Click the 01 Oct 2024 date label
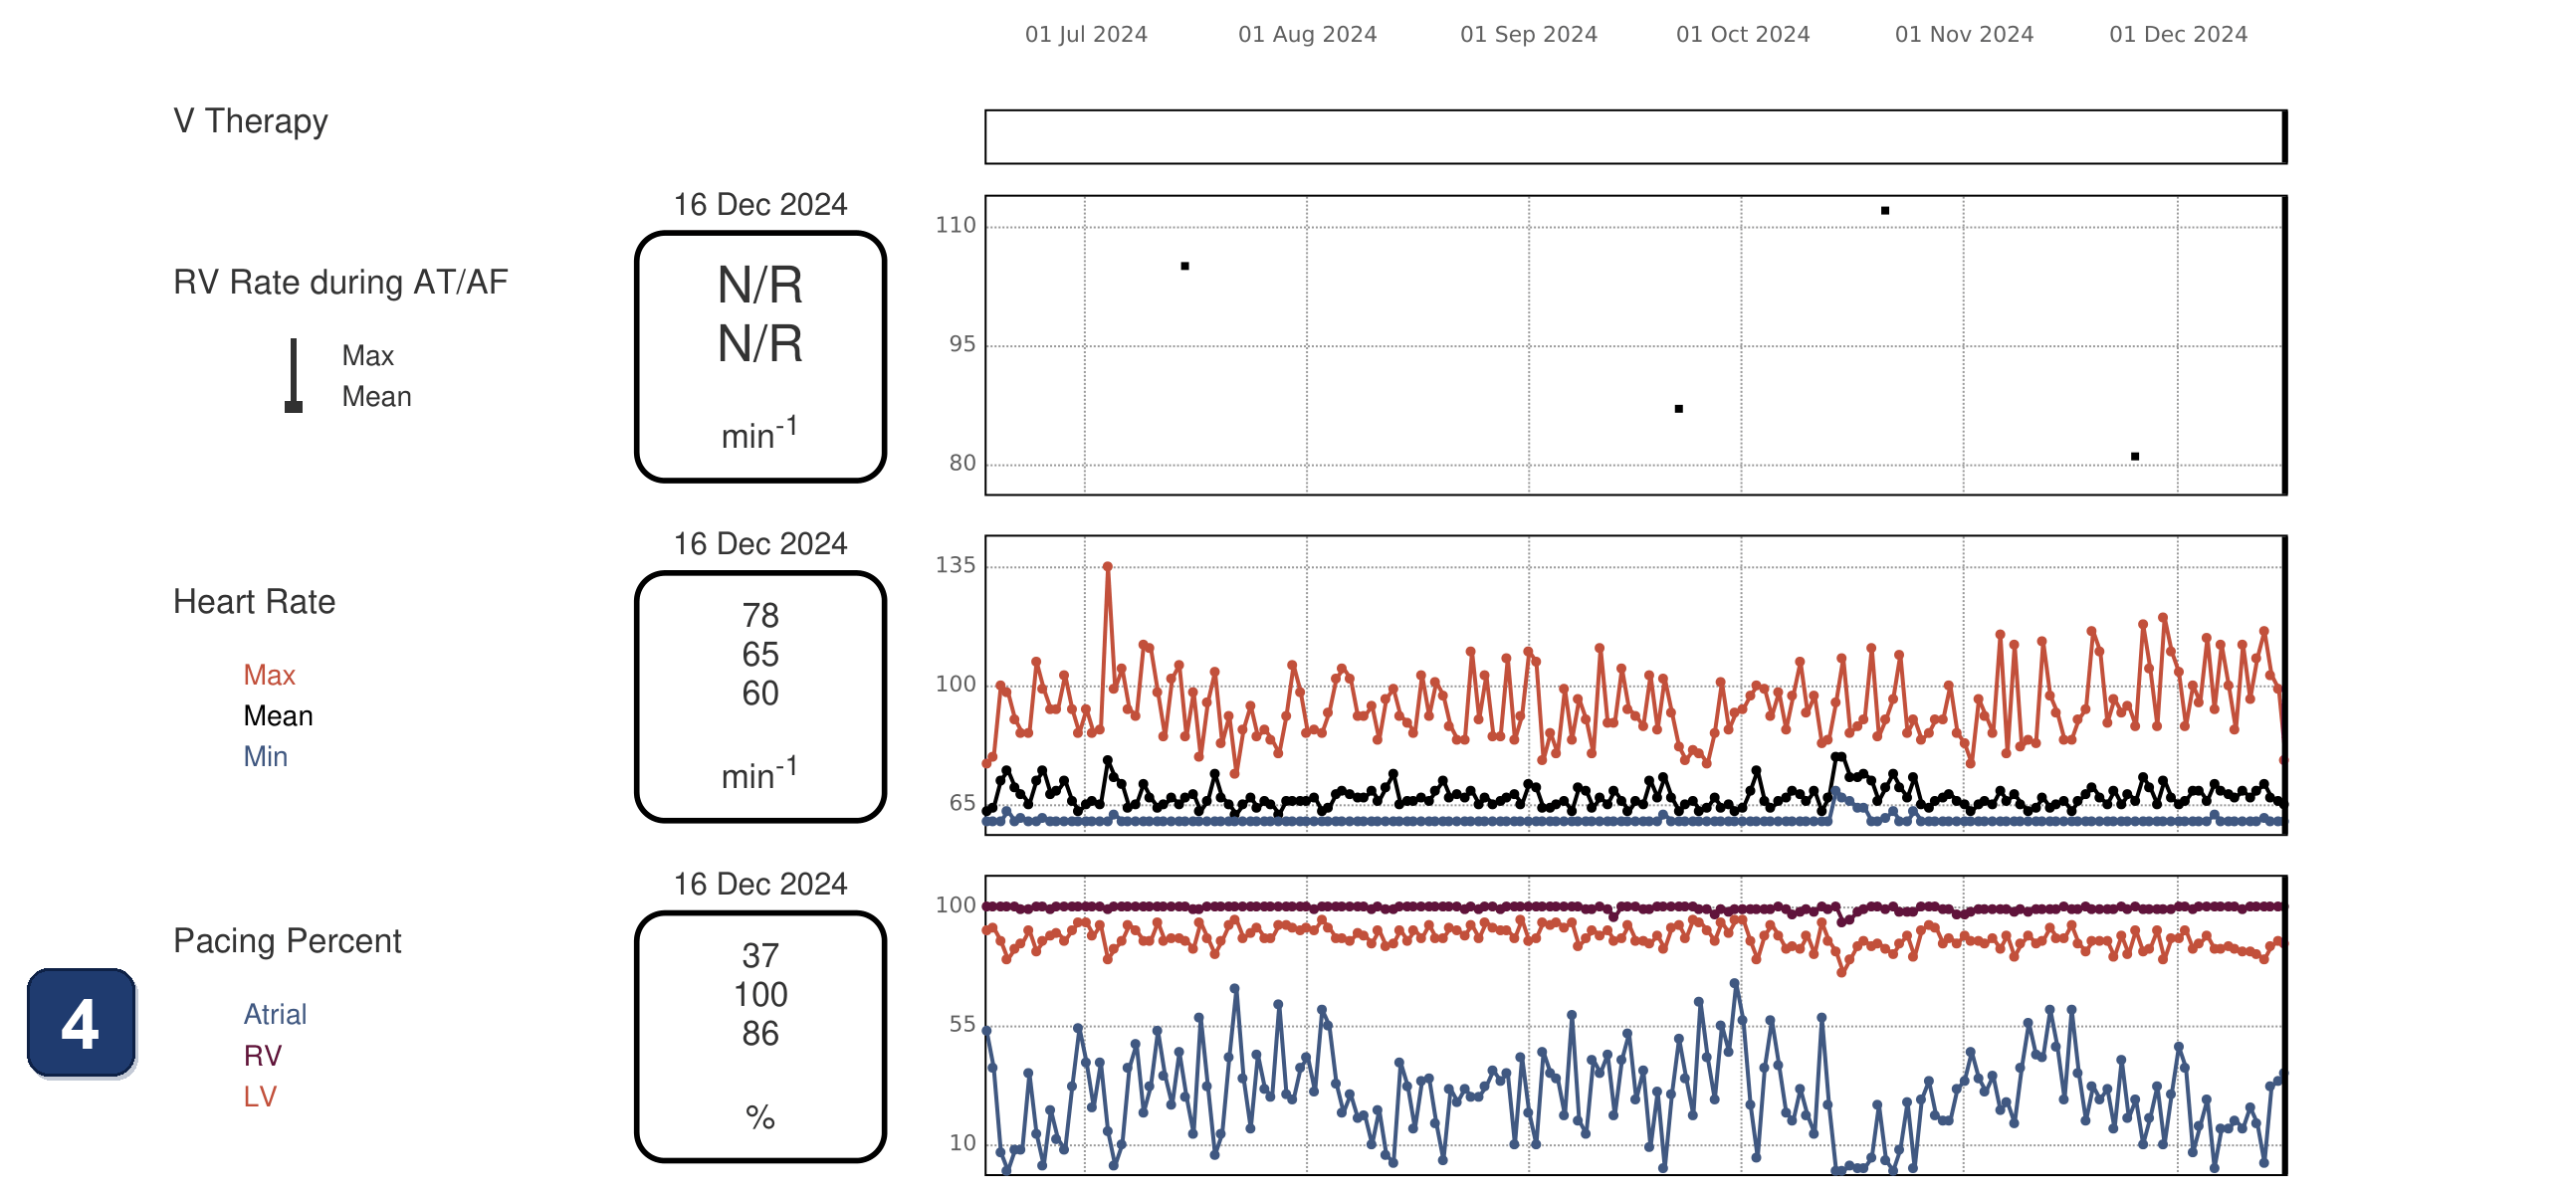The width and height of the screenshot is (2565, 1195). point(1743,34)
